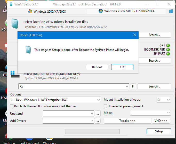The width and height of the screenshot is (176, 144).
Task: Click the Setup button
Action: 159,131
